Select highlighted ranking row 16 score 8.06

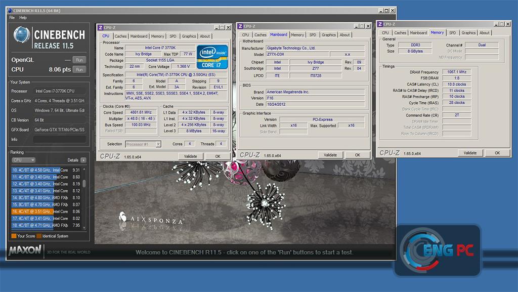(x=46, y=212)
